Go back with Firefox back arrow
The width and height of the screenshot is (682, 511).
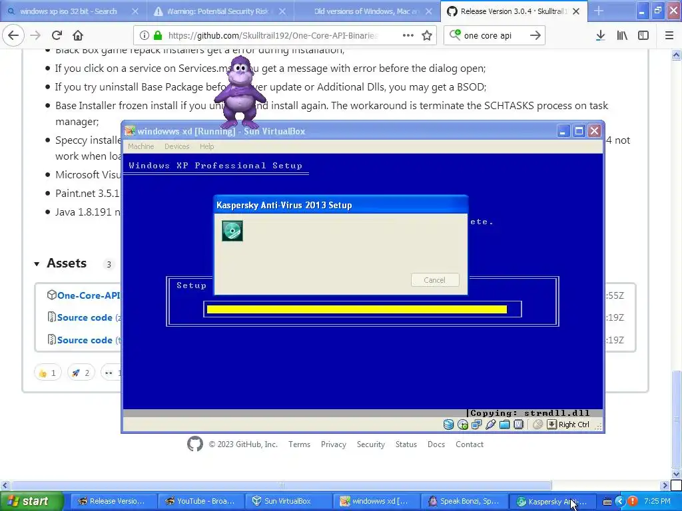click(13, 35)
